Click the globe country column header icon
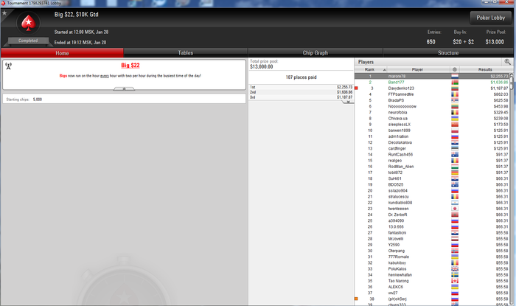The image size is (516, 306). click(455, 69)
